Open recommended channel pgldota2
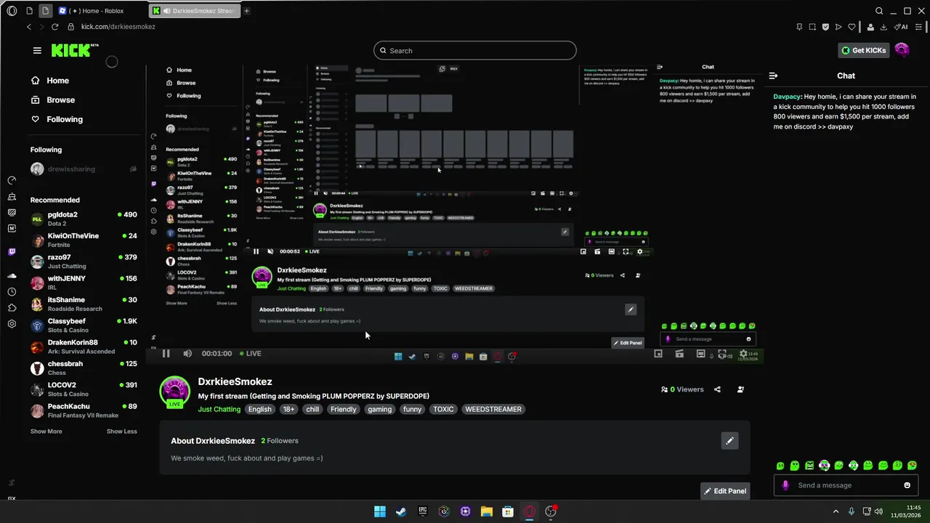The width and height of the screenshot is (930, 523). (x=84, y=219)
